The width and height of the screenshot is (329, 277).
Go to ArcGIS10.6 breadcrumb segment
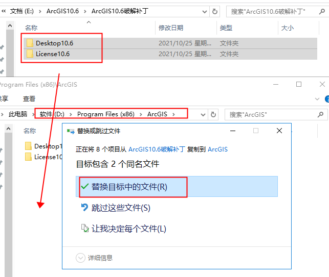pyautogui.click(x=62, y=11)
